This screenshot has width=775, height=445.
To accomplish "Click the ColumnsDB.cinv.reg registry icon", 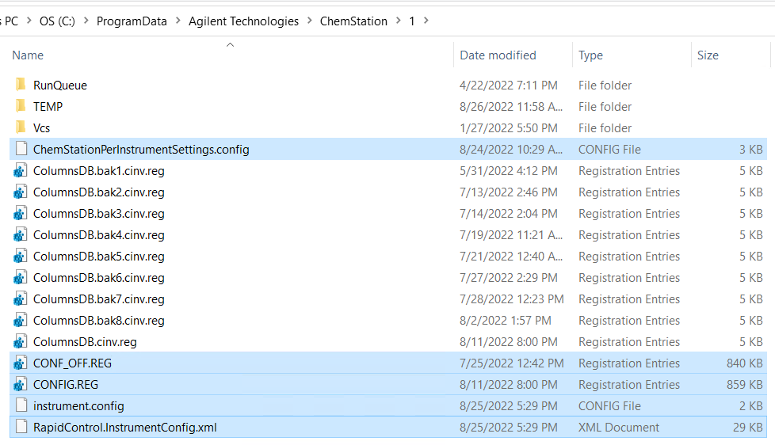I will tap(20, 341).
